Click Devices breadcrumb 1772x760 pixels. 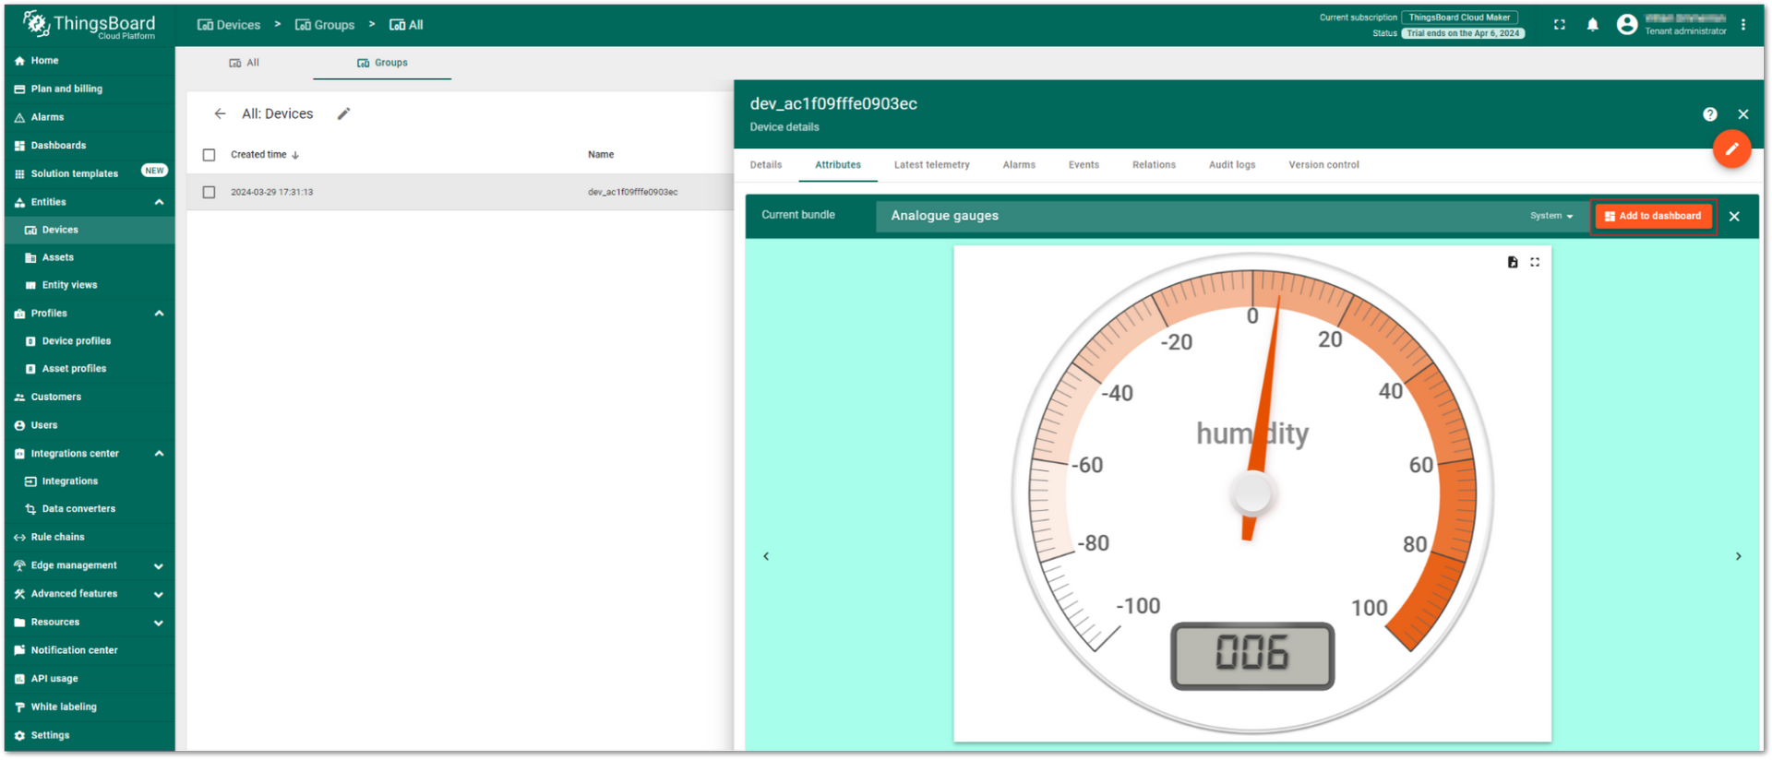point(229,25)
